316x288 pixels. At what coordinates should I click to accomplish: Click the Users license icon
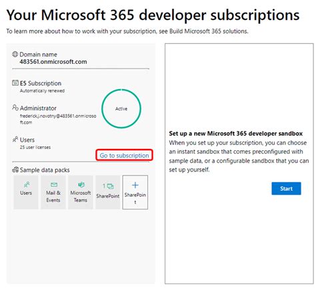point(15,140)
